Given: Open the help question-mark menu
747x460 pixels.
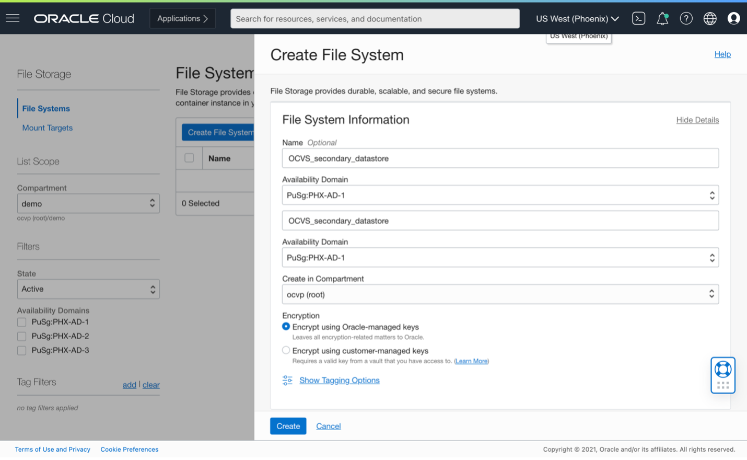Looking at the screenshot, I should tap(686, 18).
